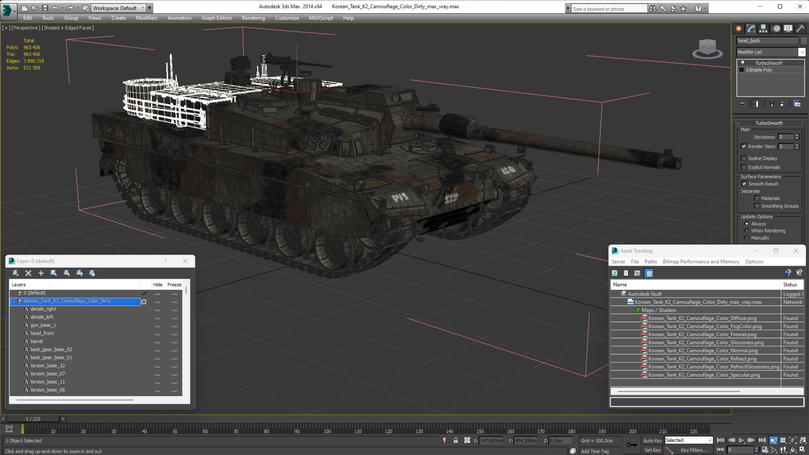
Task: Click the Perspective viewport label
Action: pos(26,28)
